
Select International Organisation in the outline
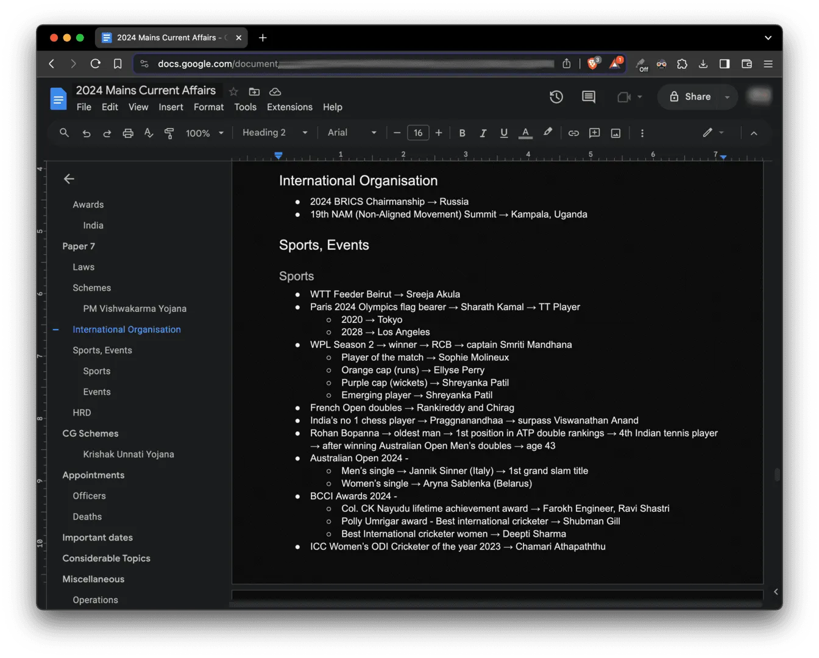tap(127, 330)
